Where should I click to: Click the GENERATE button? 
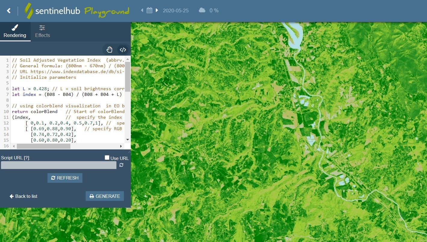(x=105, y=196)
